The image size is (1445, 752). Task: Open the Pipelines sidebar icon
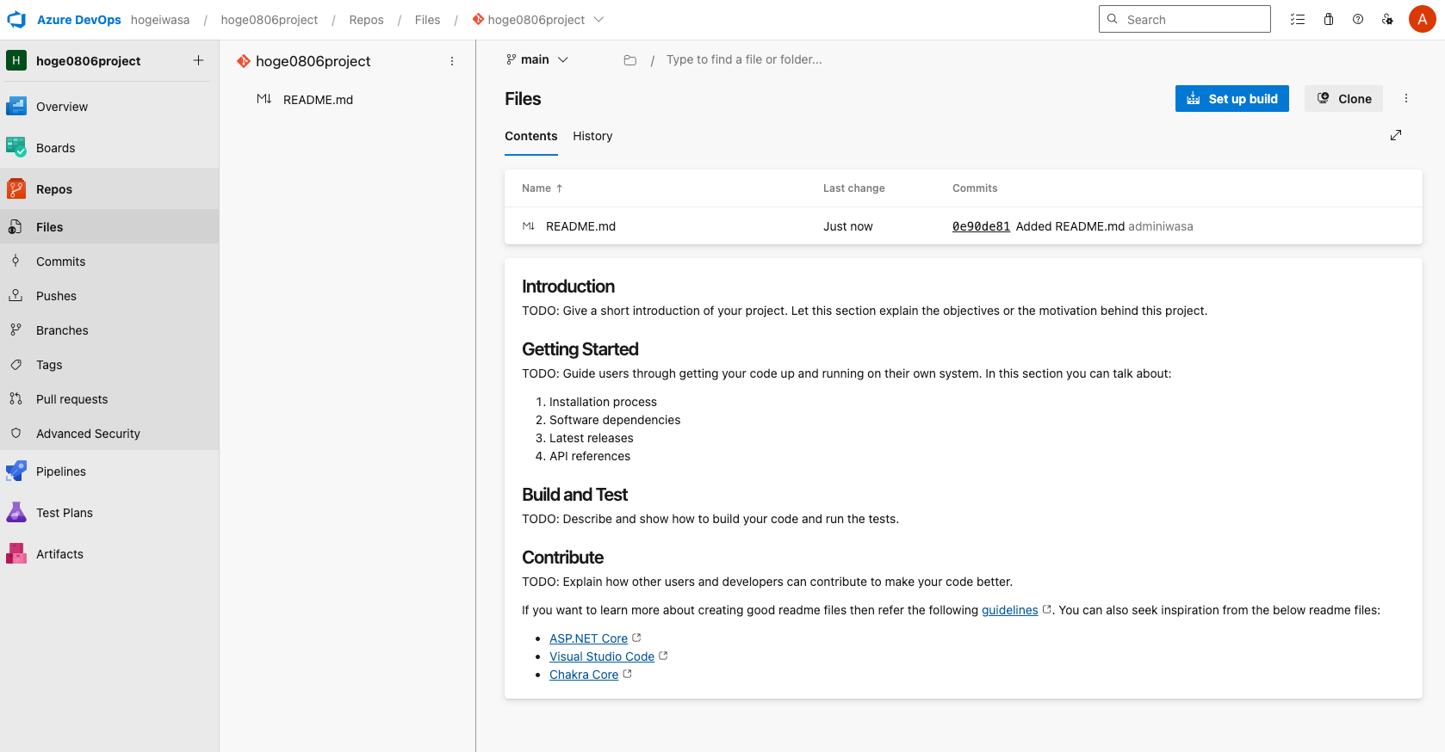[16, 472]
